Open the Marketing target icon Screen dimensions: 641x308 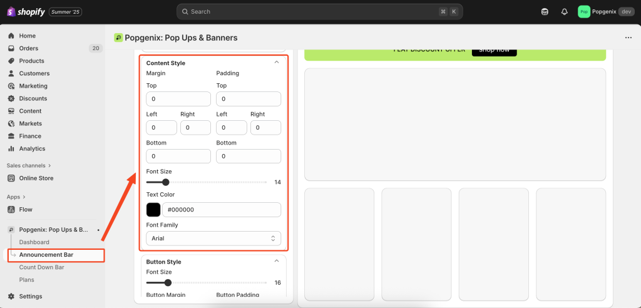(x=11, y=86)
